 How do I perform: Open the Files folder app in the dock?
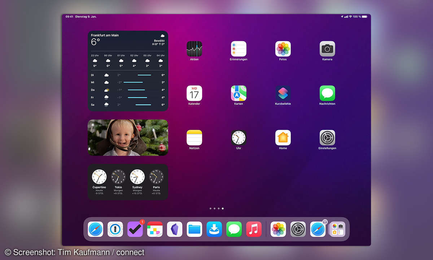coord(194,229)
